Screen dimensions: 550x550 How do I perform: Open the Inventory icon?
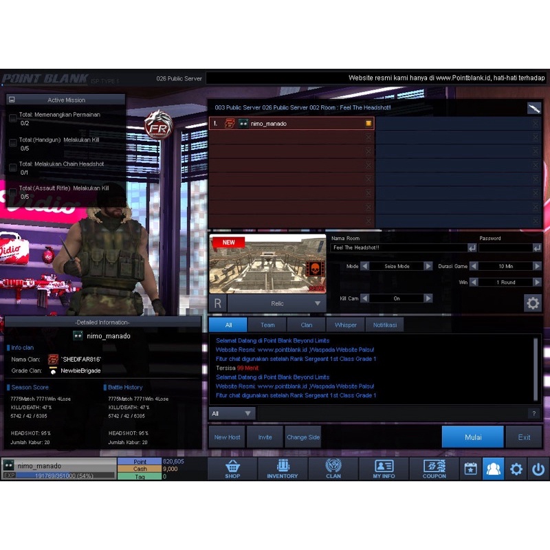pyautogui.click(x=282, y=468)
